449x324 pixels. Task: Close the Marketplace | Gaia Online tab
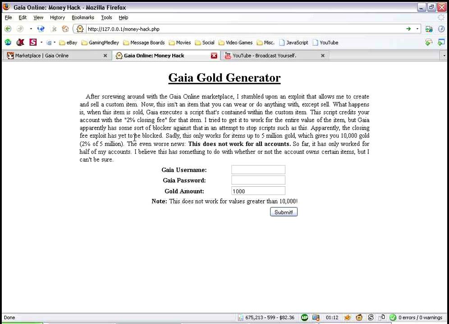(105, 55)
